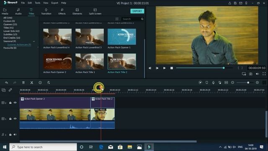Click the search magnifier icon
This screenshot has height=151, width=268.
(142, 19)
